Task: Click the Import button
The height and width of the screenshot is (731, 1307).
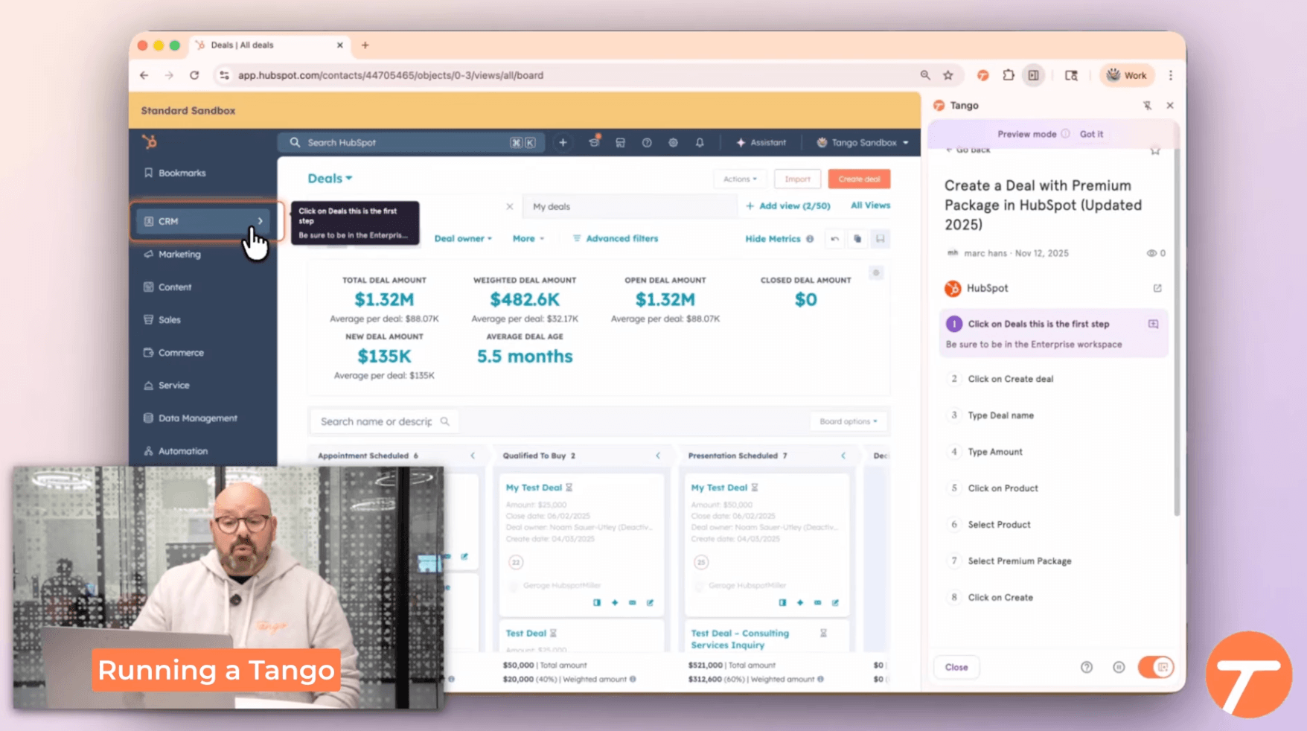Action: coord(797,179)
